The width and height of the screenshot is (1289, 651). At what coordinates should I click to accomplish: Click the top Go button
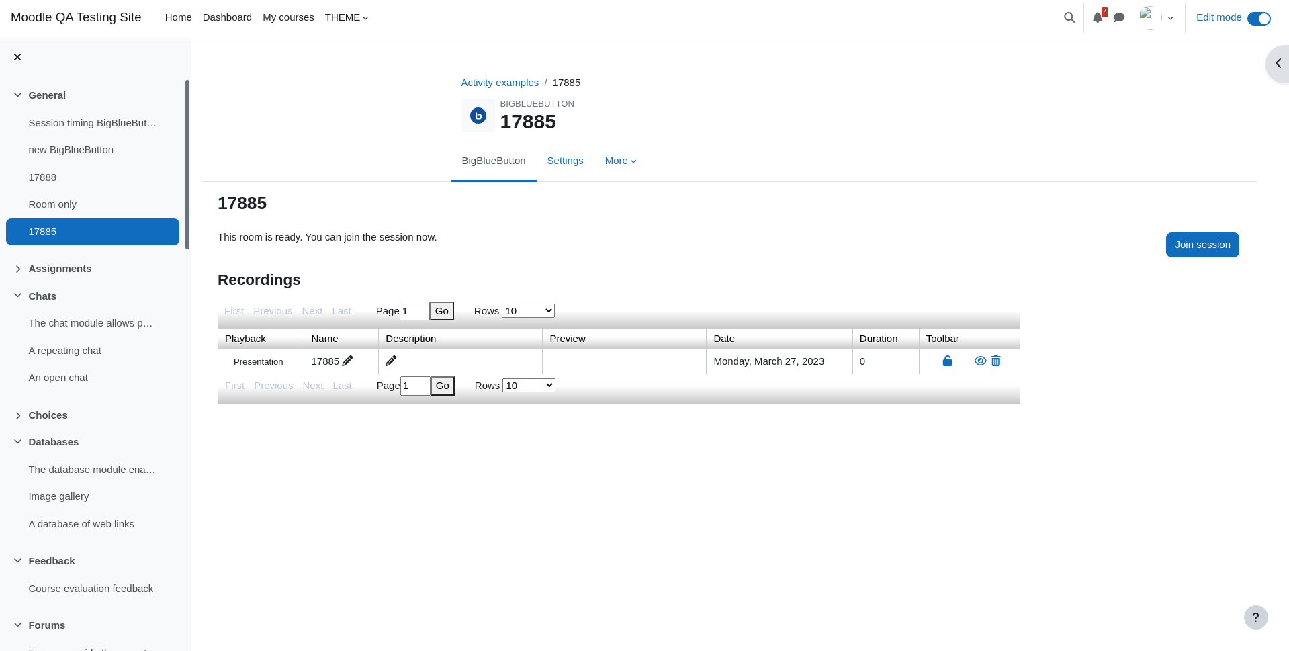(442, 311)
